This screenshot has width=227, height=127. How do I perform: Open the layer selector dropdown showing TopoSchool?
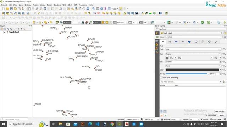tap(190, 29)
